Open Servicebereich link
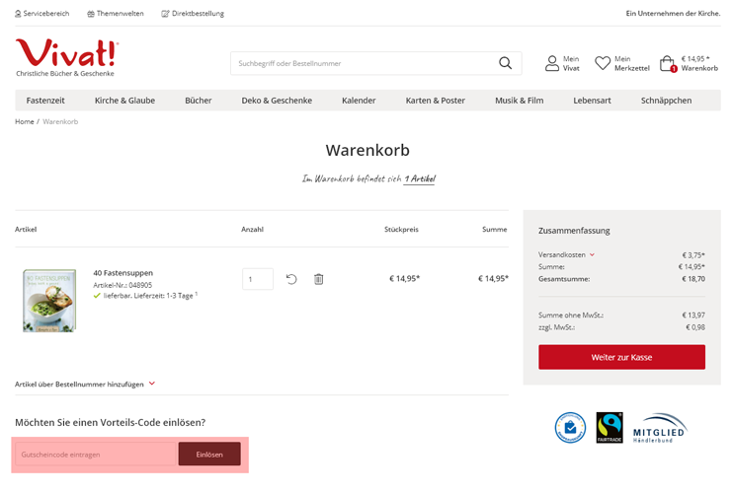The image size is (731, 493). pos(41,14)
